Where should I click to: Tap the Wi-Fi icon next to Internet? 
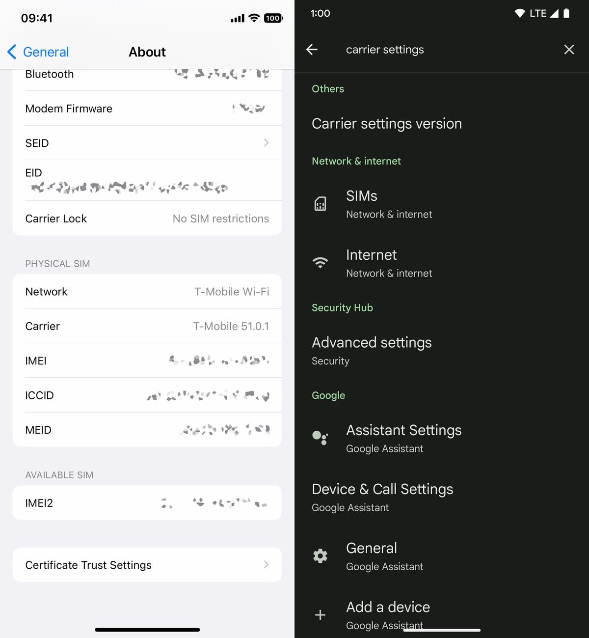(320, 263)
